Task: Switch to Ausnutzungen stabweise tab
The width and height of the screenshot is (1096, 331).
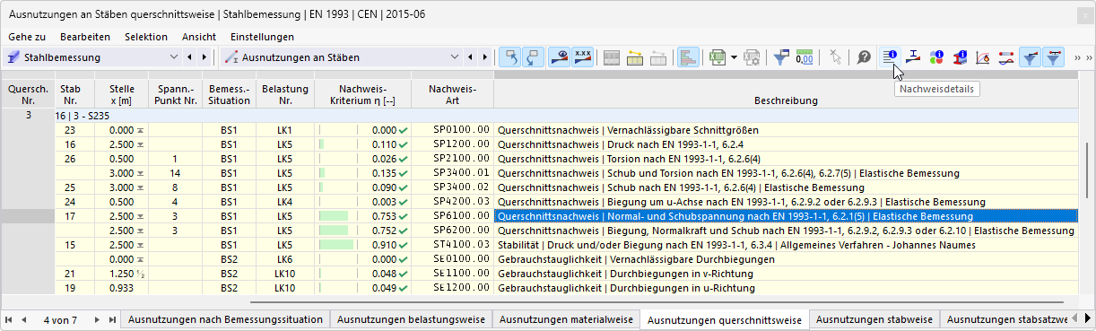Action: (874, 319)
